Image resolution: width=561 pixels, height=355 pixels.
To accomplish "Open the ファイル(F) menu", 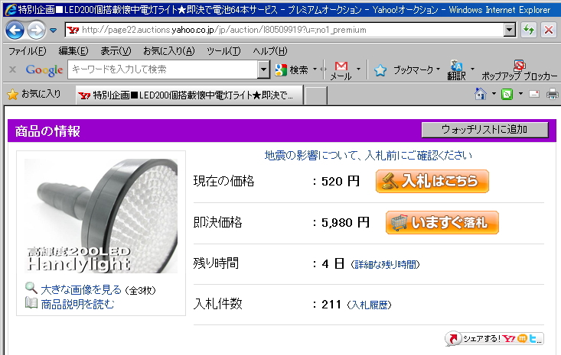I will [27, 50].
